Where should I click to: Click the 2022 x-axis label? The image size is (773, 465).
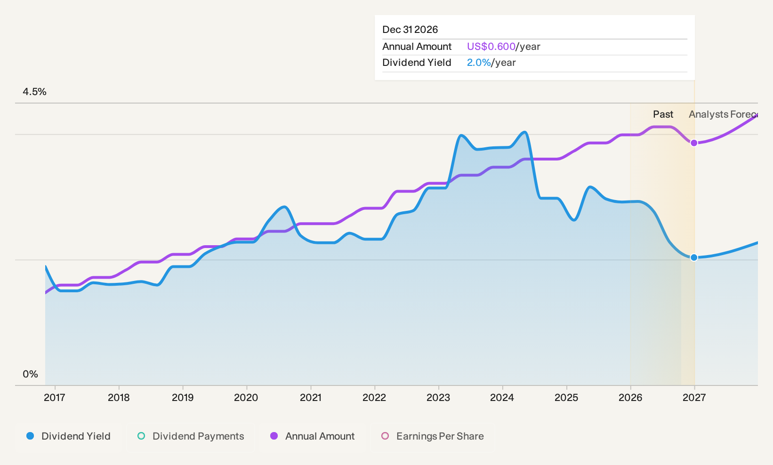coord(374,398)
